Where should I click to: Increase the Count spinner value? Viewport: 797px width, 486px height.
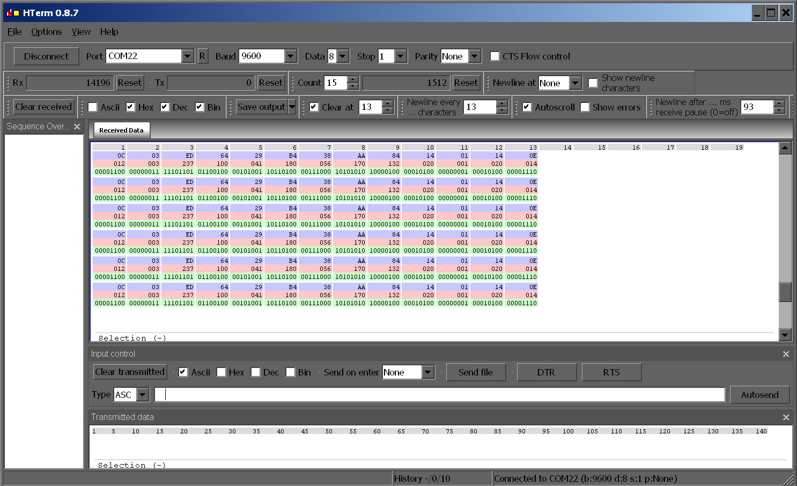[x=352, y=80]
